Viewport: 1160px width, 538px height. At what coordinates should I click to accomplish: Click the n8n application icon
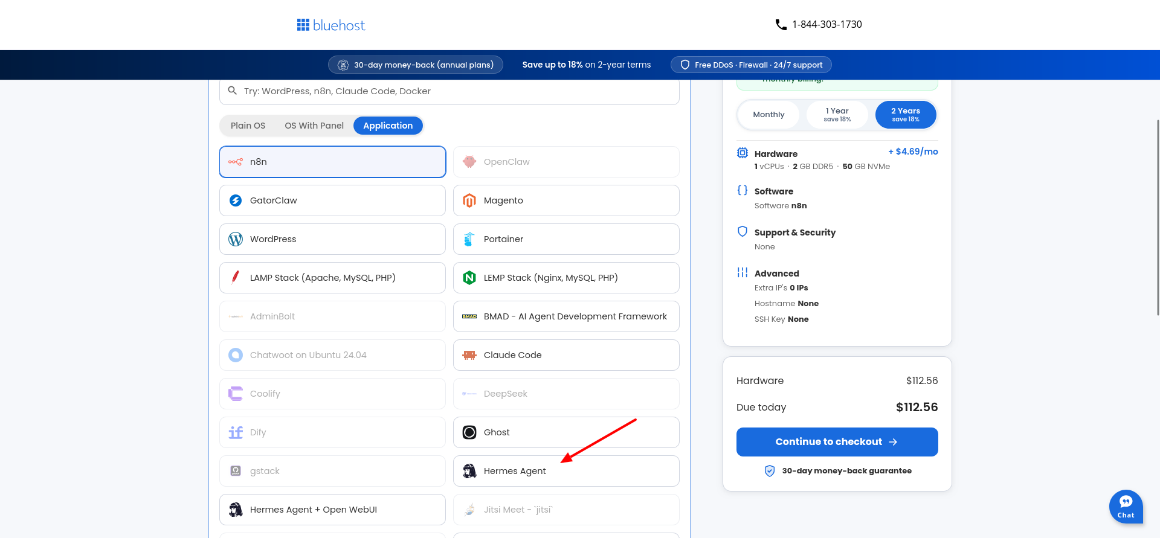point(236,162)
